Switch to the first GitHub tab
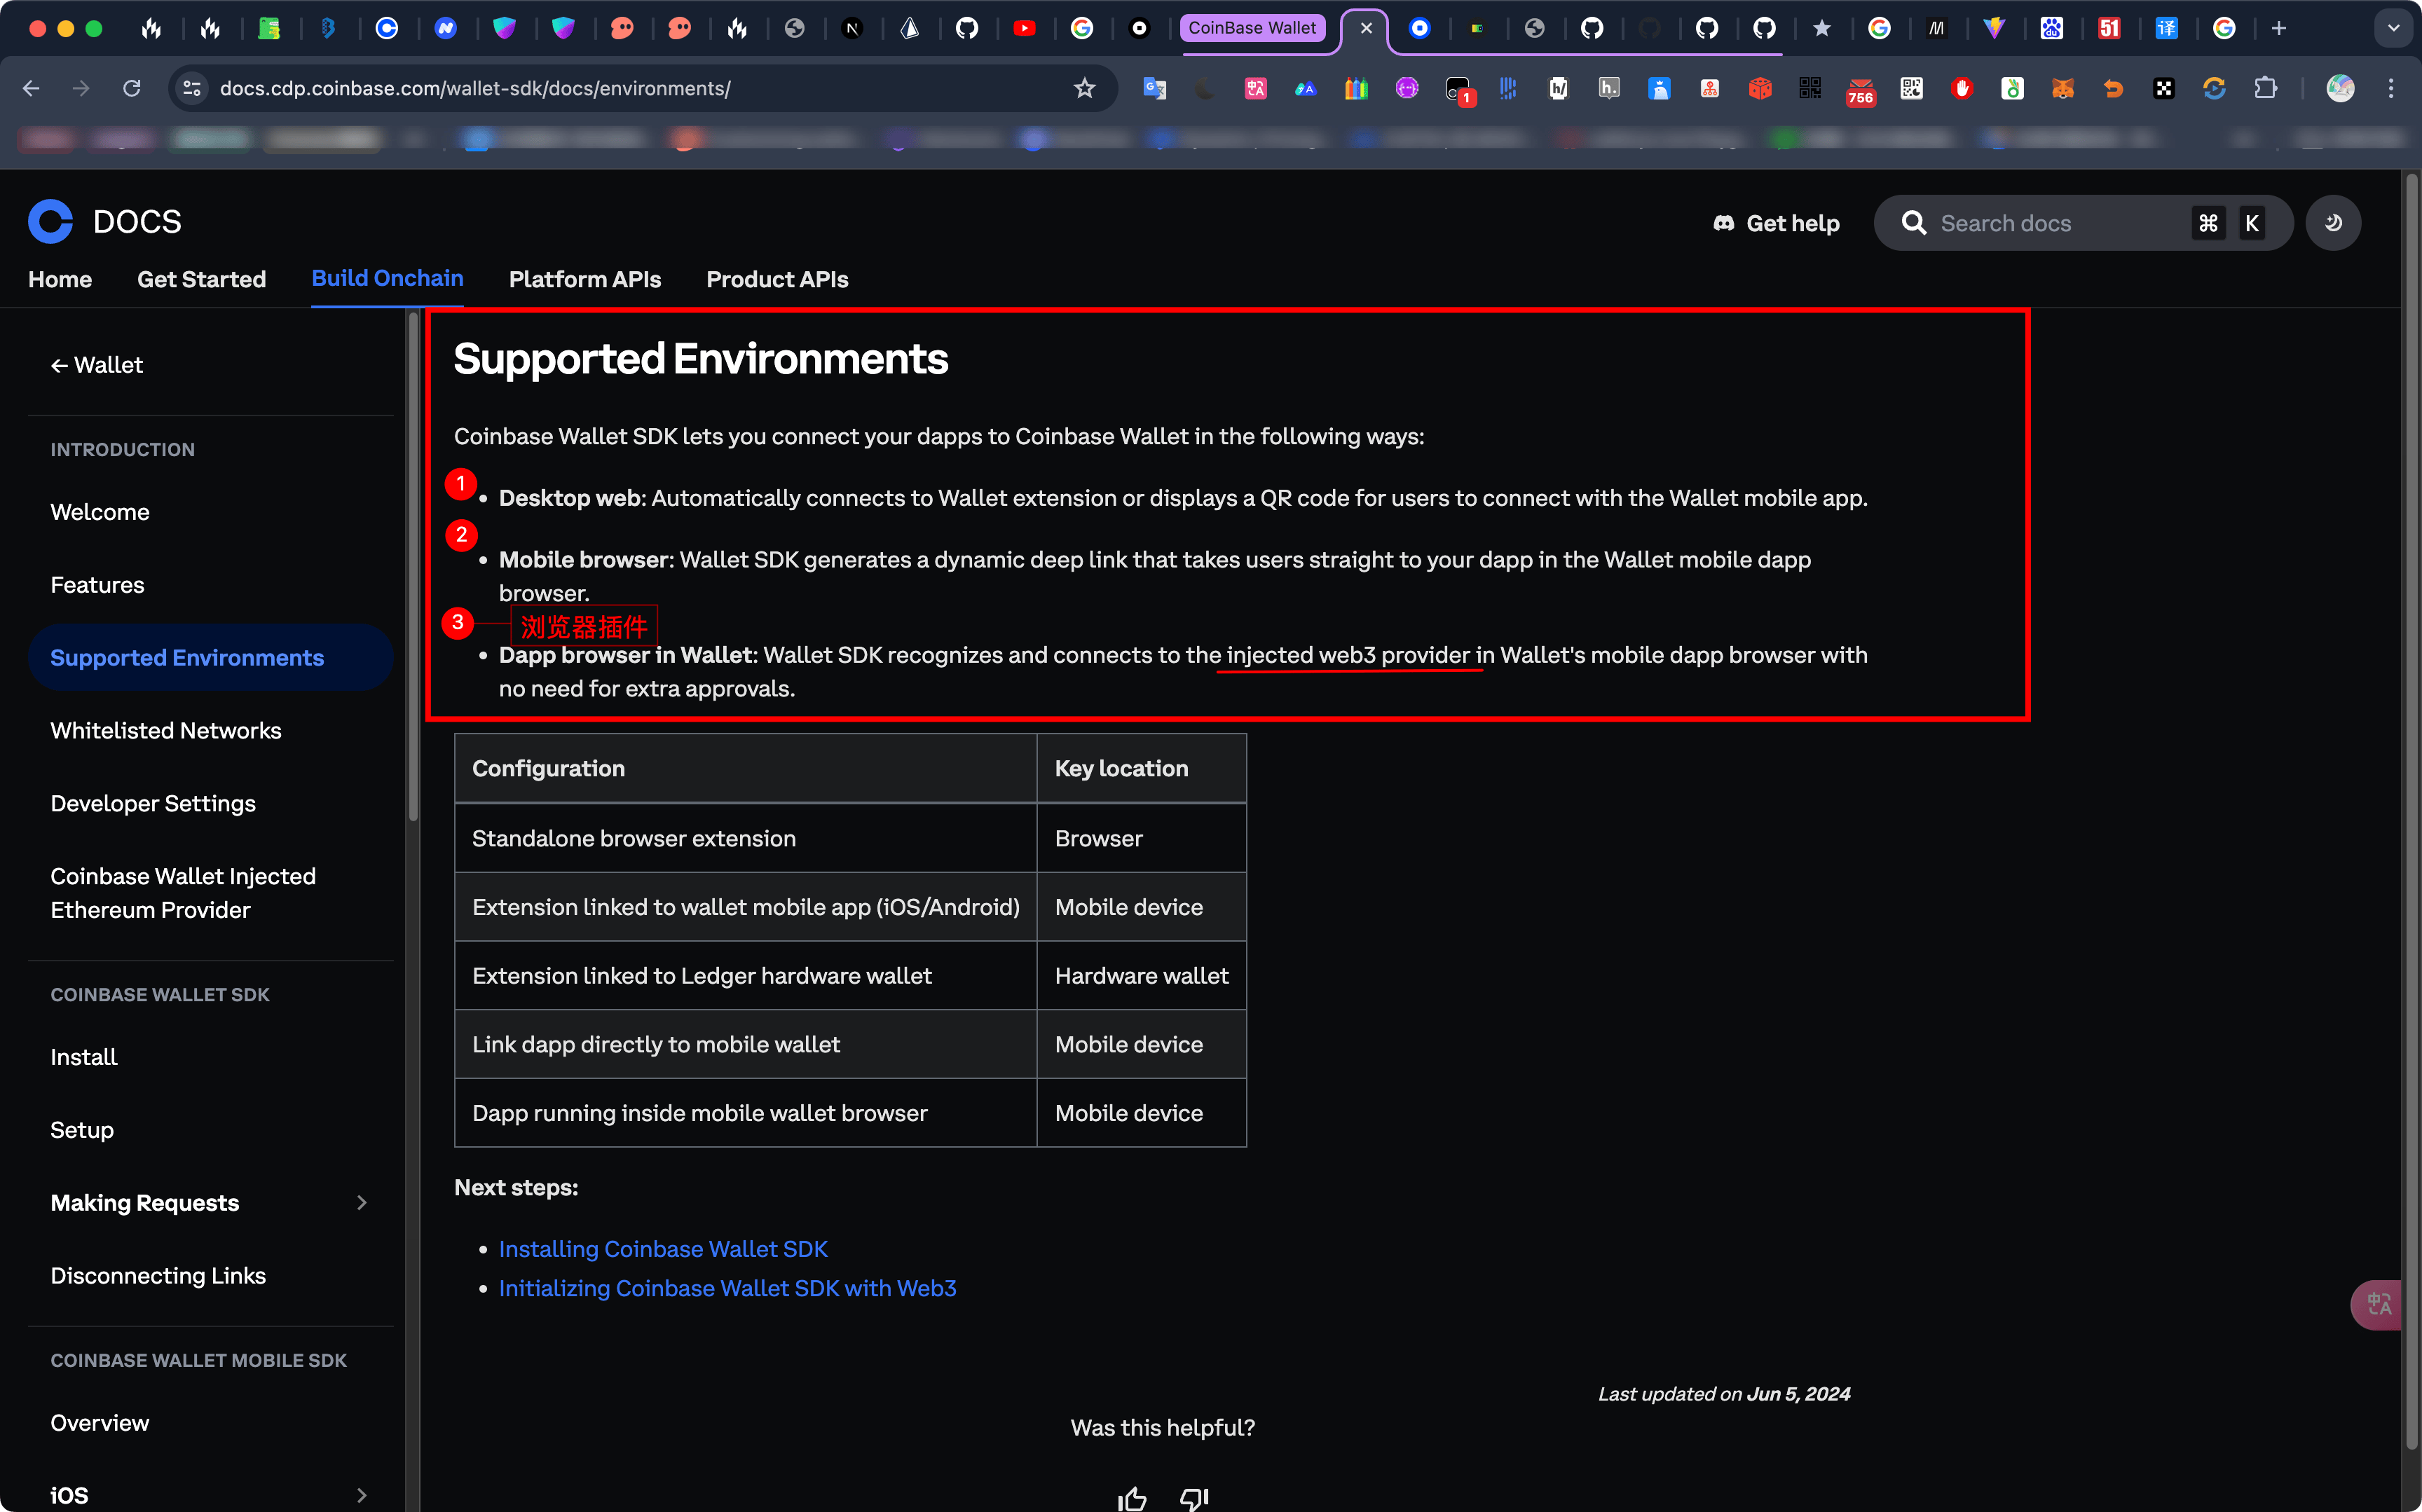The height and width of the screenshot is (1512, 2422). (x=966, y=28)
